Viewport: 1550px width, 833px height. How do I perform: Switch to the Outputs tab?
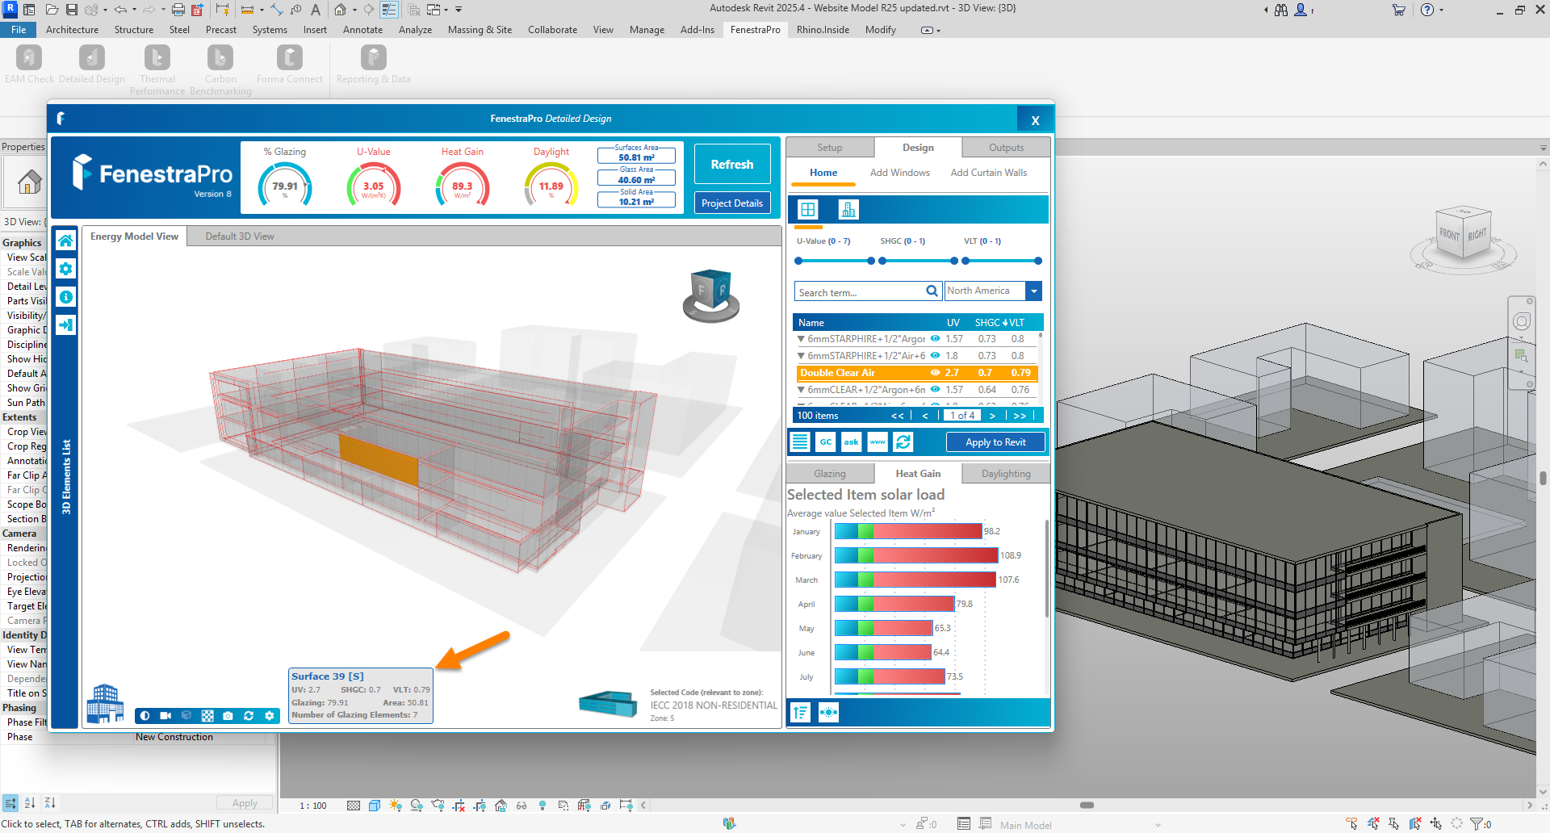click(1007, 148)
